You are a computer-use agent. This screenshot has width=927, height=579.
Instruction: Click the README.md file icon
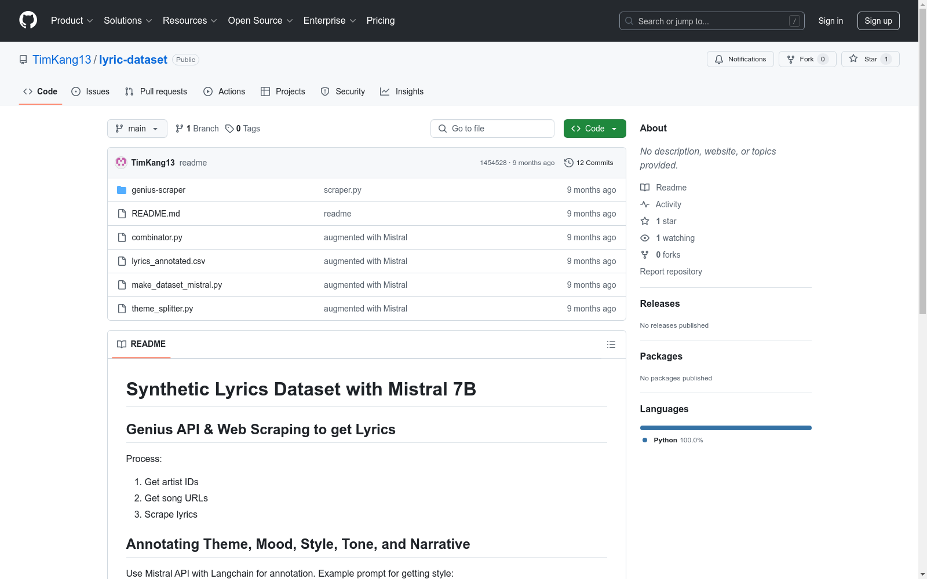(x=122, y=214)
